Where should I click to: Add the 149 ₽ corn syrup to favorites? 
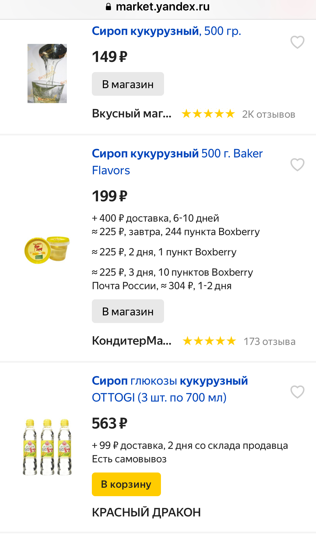click(x=297, y=42)
